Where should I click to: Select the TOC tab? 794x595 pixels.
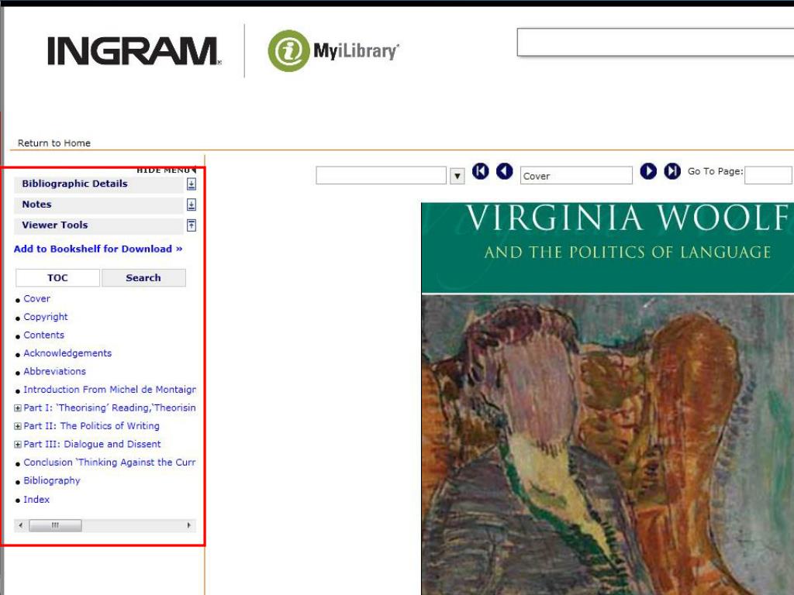coord(57,278)
